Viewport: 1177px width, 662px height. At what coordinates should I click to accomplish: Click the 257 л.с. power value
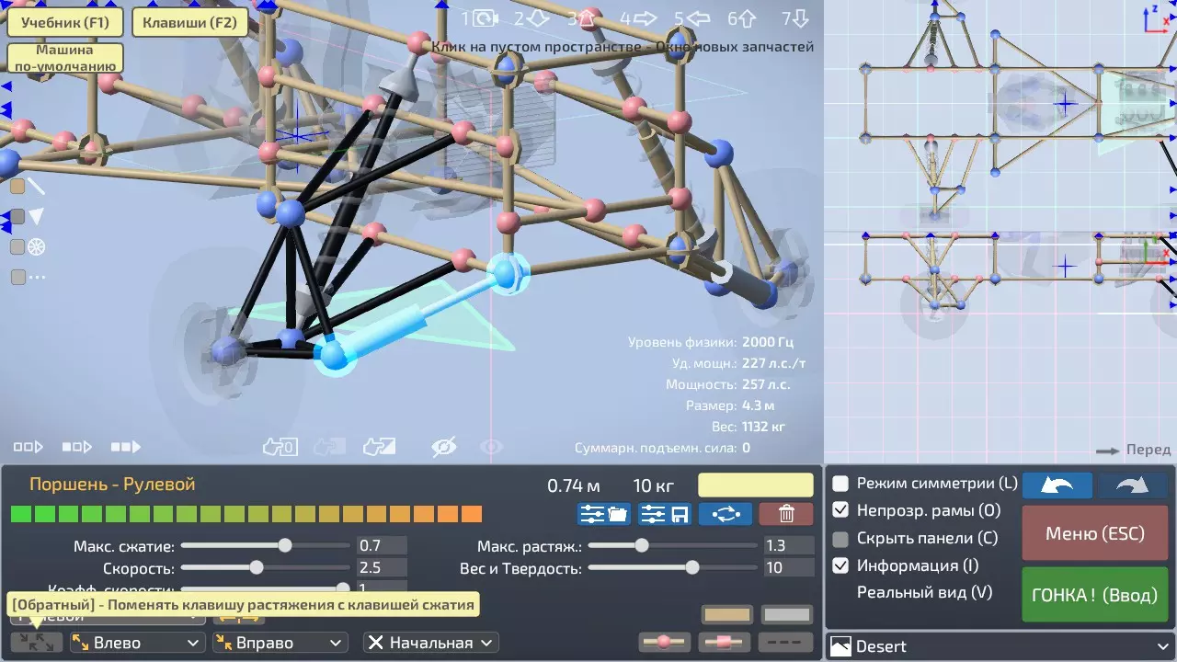[x=767, y=384]
